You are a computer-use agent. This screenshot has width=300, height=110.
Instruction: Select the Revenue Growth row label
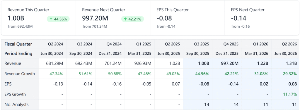click(x=20, y=74)
